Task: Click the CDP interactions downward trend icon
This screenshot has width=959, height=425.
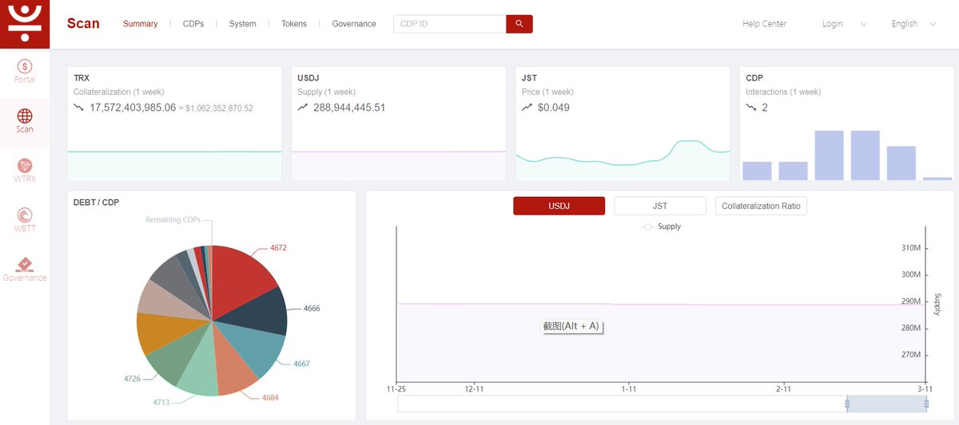Action: pos(750,107)
